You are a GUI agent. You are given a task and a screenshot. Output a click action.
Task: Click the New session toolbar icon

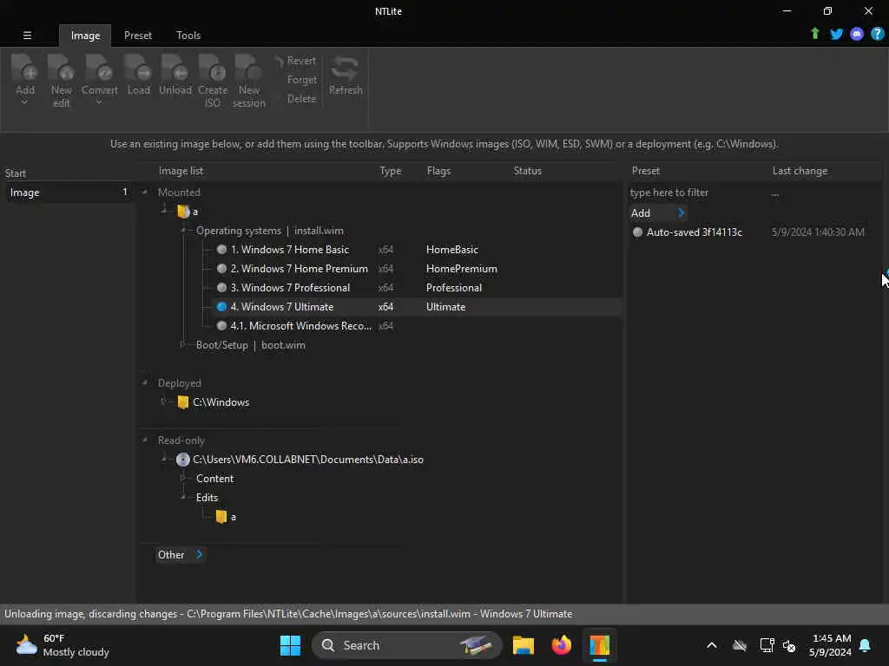(249, 81)
